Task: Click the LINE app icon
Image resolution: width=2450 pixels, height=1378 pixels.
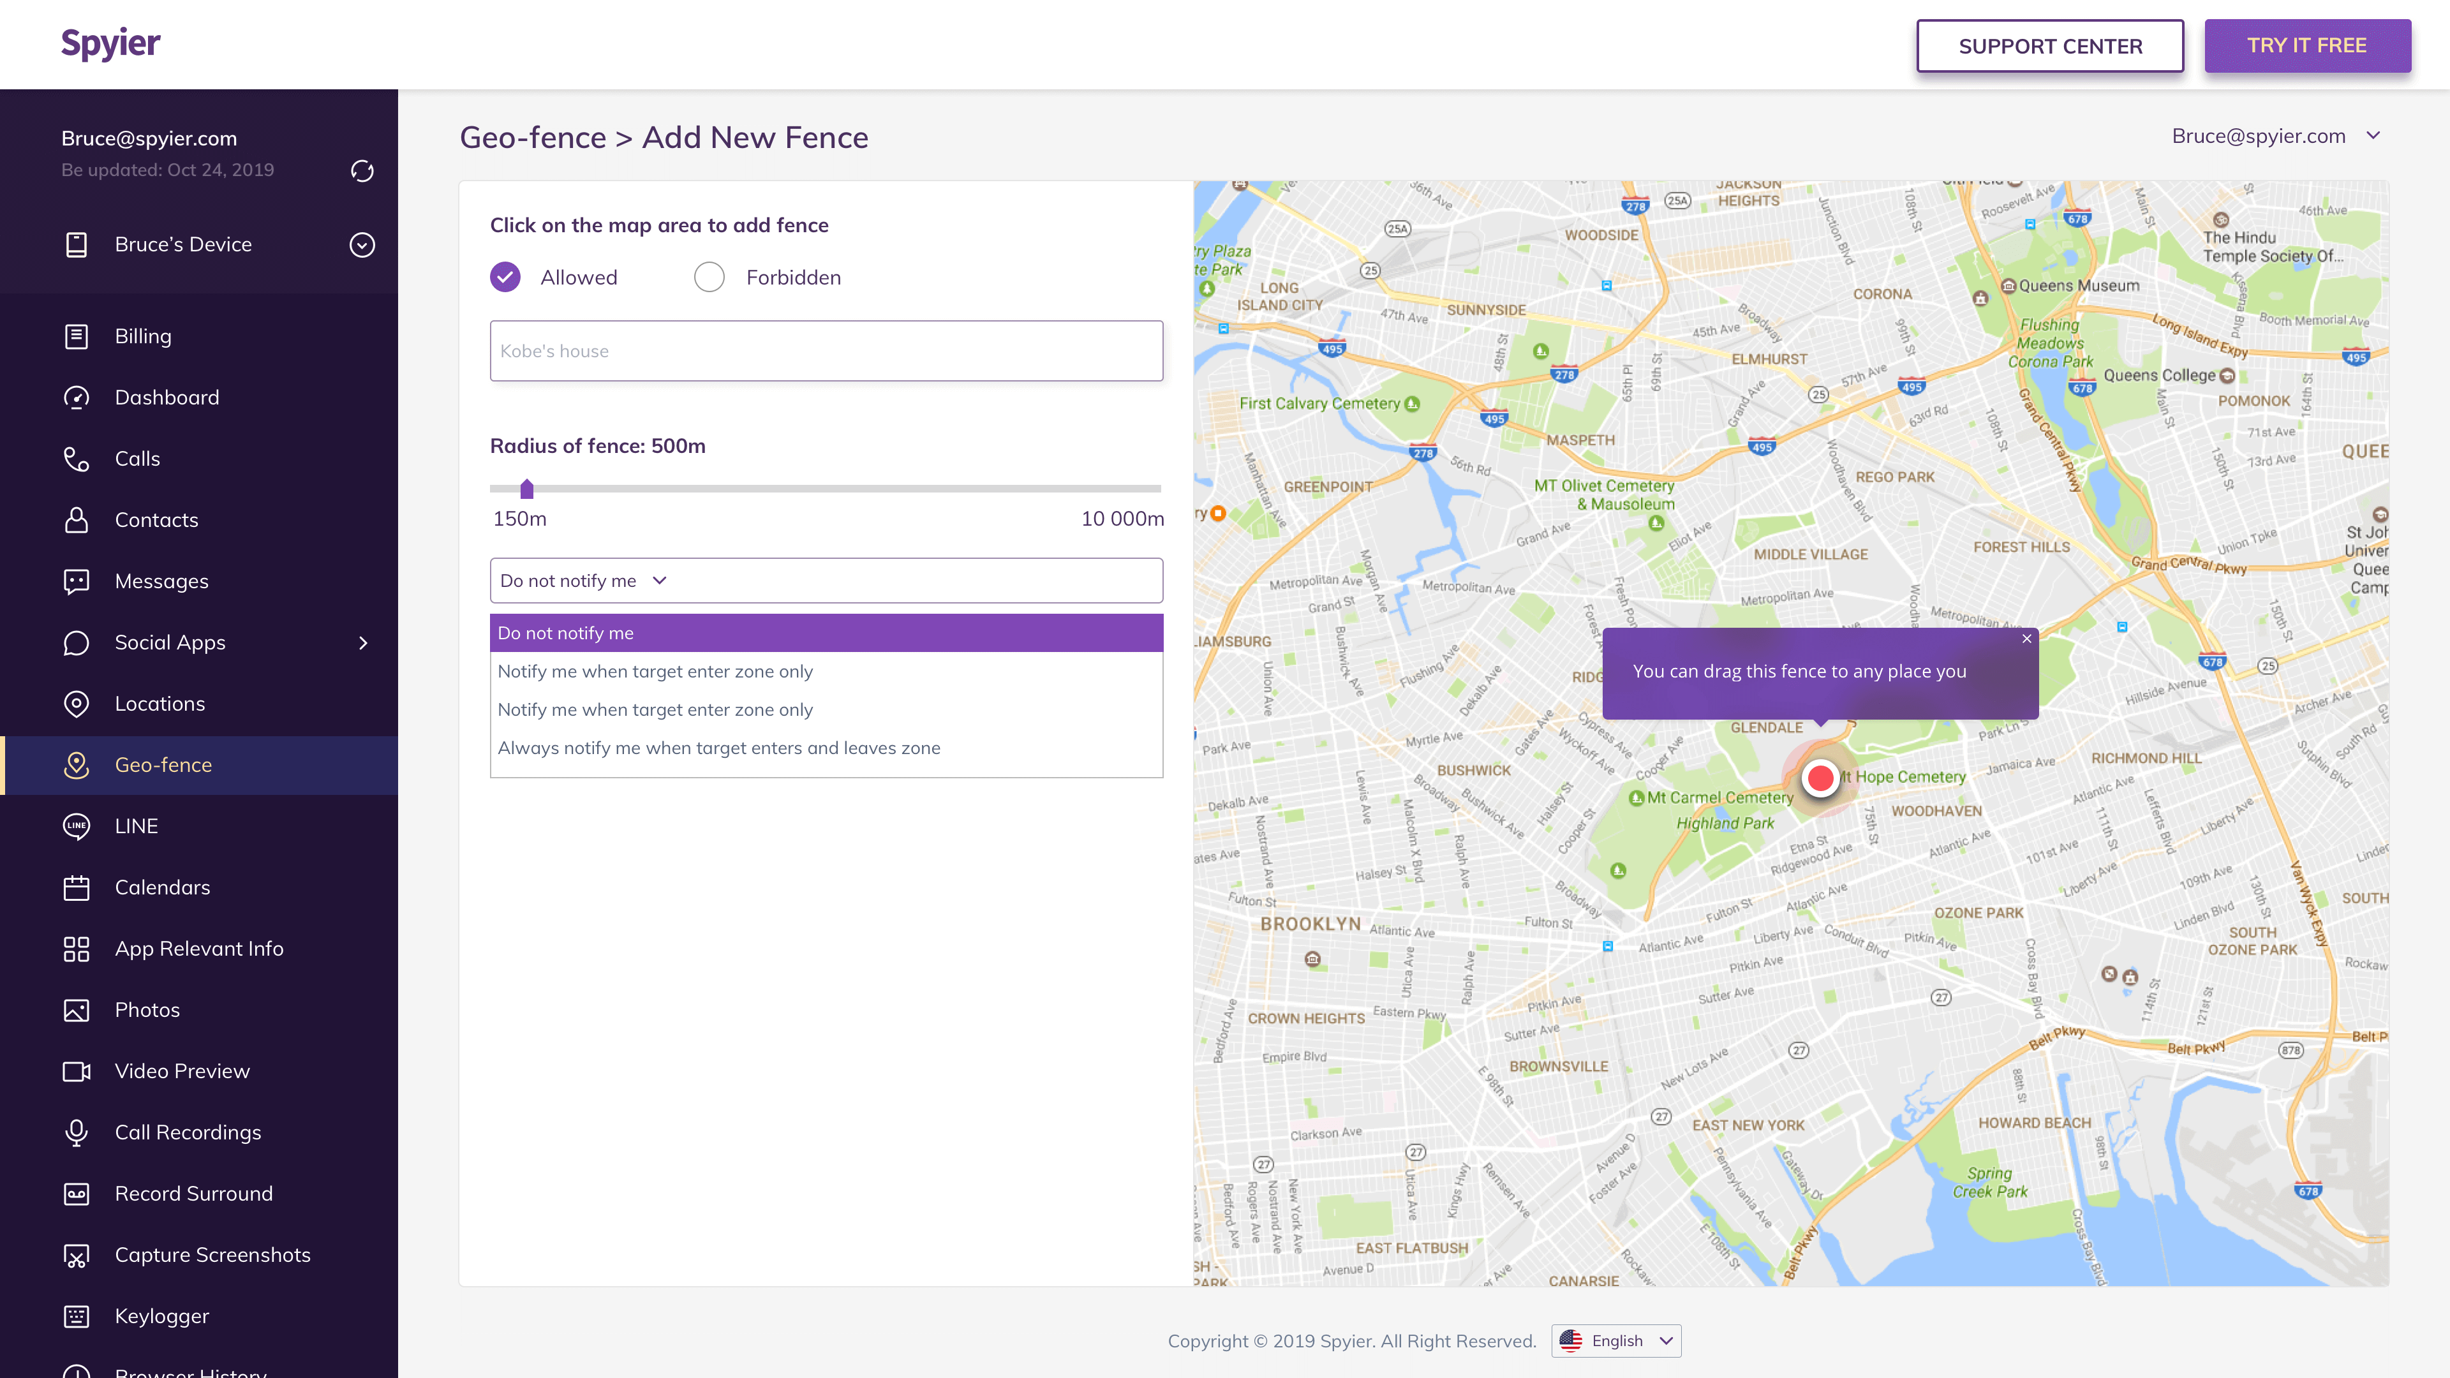Action: click(x=76, y=826)
